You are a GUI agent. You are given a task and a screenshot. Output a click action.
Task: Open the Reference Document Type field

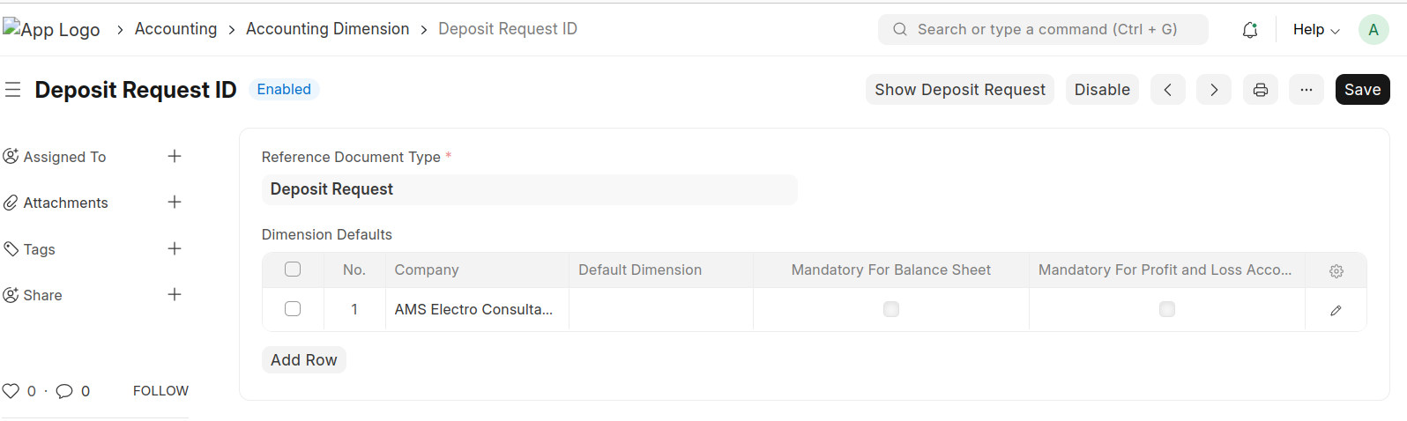coord(529,189)
